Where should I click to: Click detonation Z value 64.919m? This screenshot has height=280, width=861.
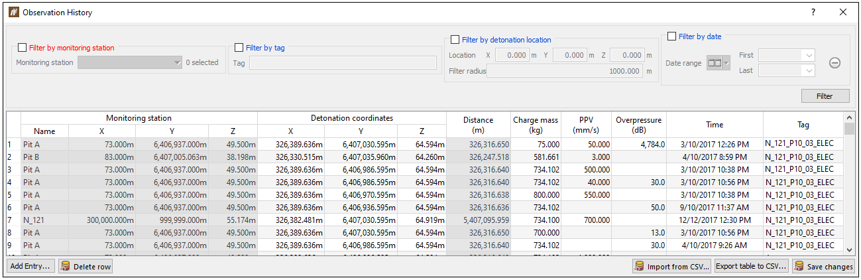423,220
